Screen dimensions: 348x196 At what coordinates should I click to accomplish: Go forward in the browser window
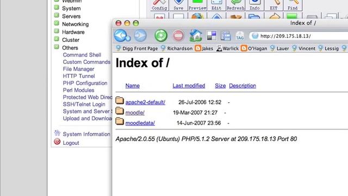[140, 35]
